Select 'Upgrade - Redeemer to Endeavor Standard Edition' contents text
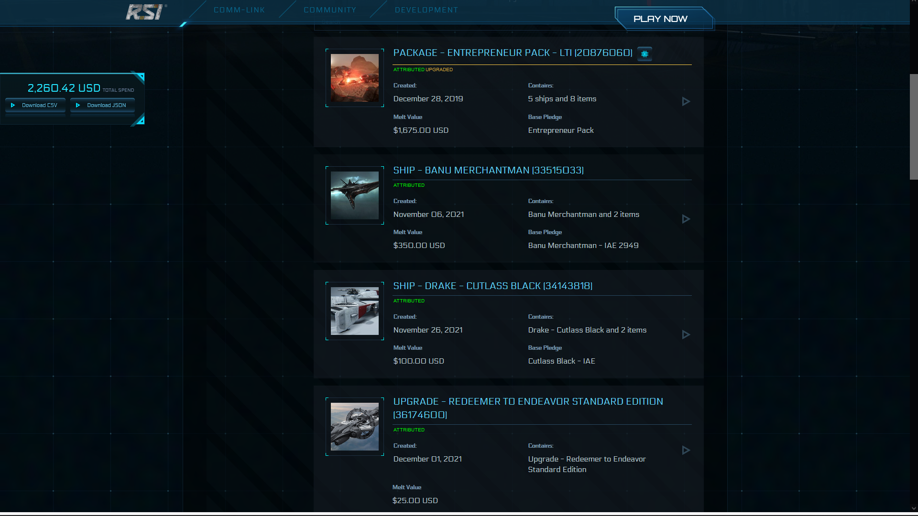This screenshot has height=516, width=918. pos(587,464)
